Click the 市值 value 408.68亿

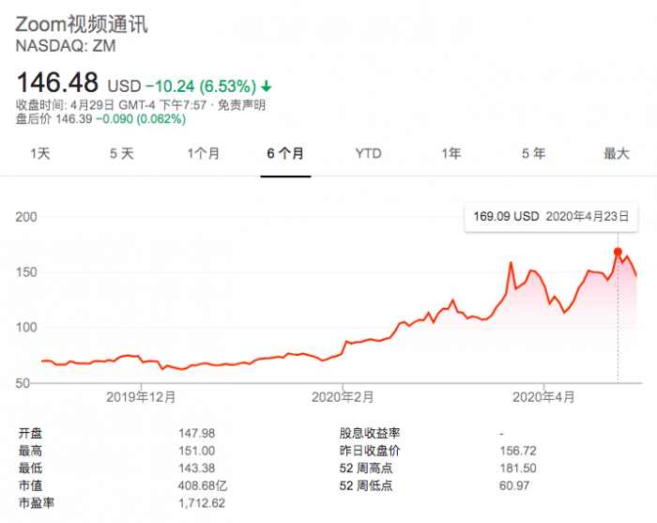(203, 485)
